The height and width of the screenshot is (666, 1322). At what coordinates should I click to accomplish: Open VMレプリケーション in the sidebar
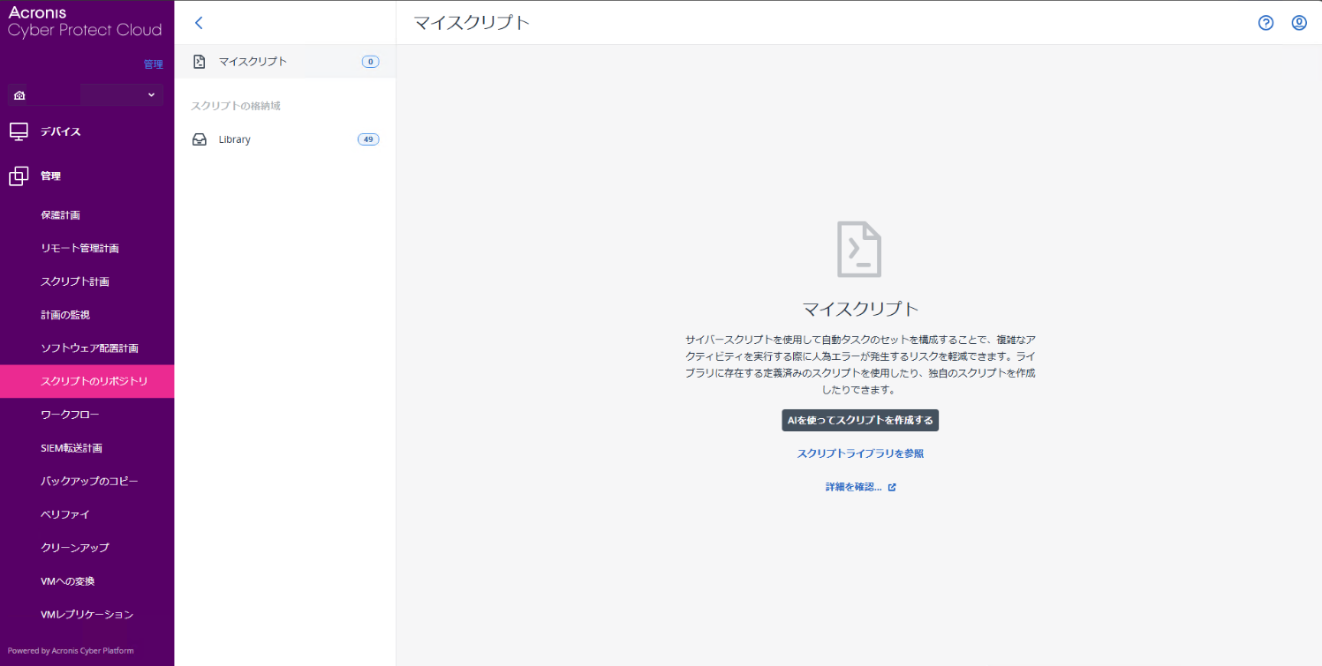(87, 615)
